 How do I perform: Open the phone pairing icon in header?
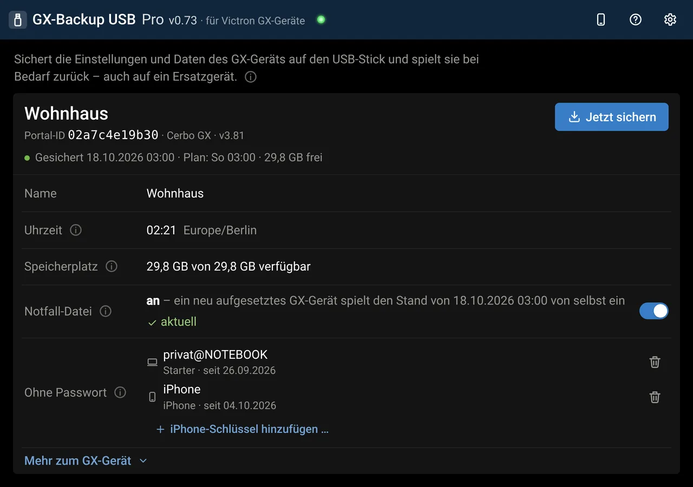(x=600, y=20)
